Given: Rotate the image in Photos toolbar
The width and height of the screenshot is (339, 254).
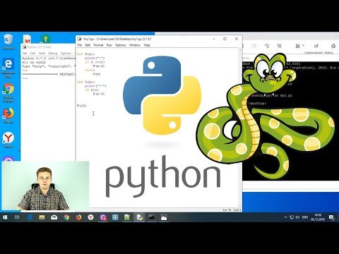Looking at the screenshot, I should pyautogui.click(x=267, y=46).
